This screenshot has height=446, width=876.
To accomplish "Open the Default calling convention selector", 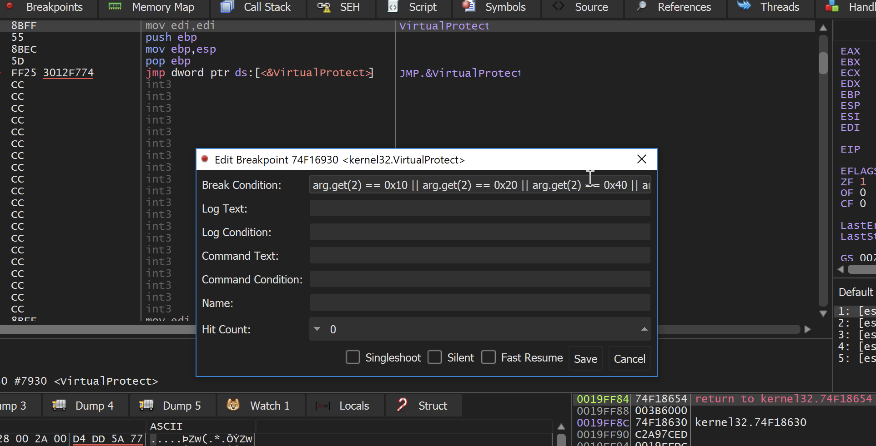I will [x=856, y=292].
